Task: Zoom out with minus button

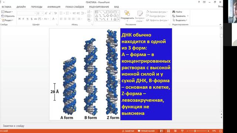Action: 187,131
